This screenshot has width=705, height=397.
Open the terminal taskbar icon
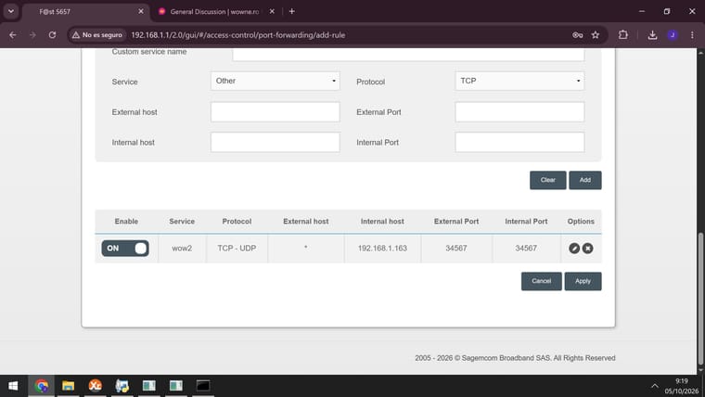click(203, 386)
